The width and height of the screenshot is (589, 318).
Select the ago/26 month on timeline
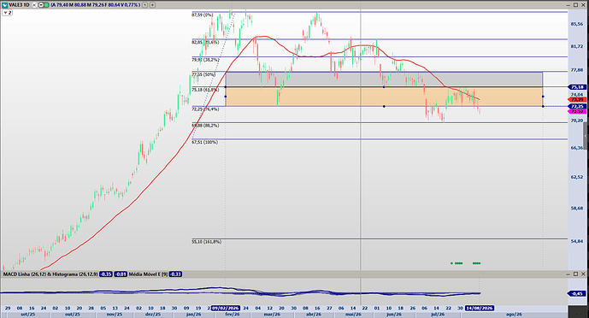click(x=514, y=315)
